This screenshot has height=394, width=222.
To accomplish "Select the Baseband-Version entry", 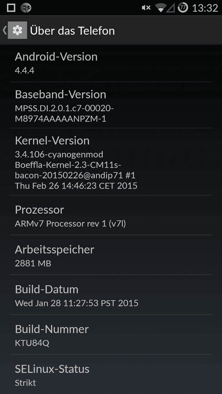I will (111, 105).
